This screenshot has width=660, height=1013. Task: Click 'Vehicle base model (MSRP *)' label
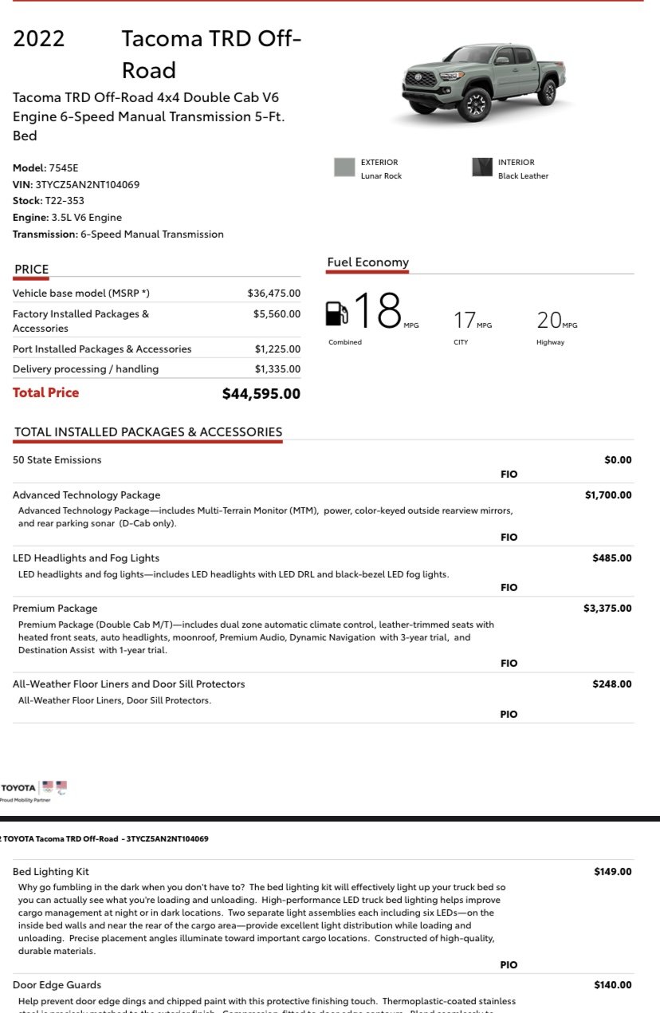pos(81,294)
